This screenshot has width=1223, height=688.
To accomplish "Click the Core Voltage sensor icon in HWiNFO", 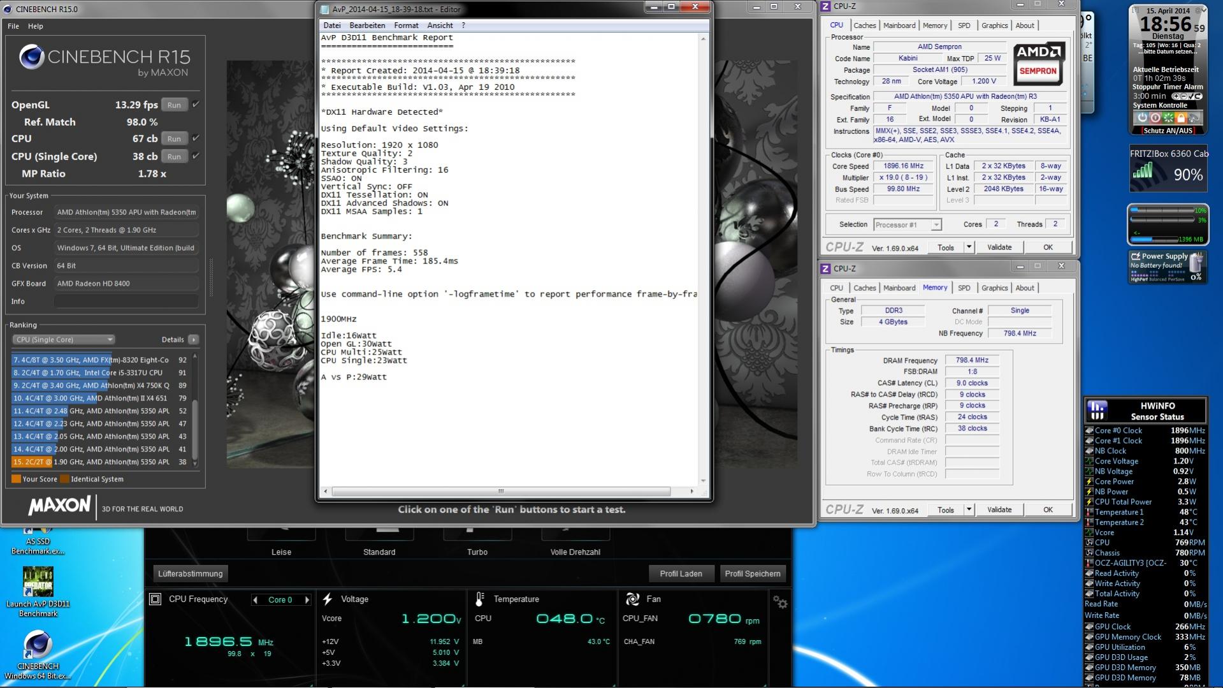I will point(1089,461).
